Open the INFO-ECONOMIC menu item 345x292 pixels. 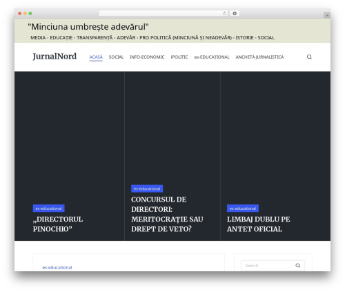point(147,57)
